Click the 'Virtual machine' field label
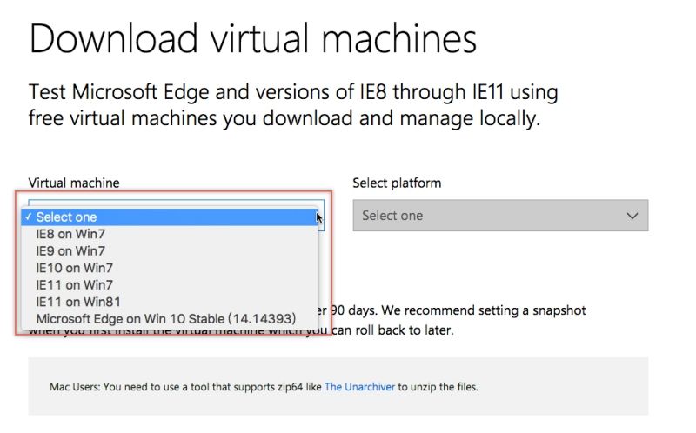Screen dimensions: 696x433 (x=74, y=183)
